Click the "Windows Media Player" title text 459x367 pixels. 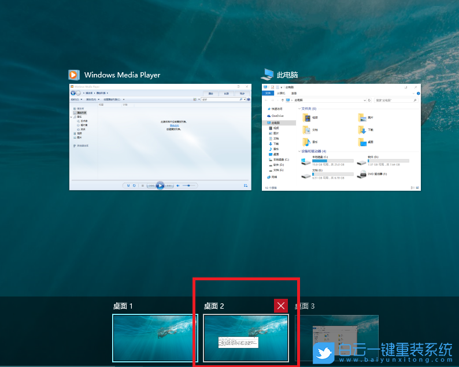click(x=122, y=75)
